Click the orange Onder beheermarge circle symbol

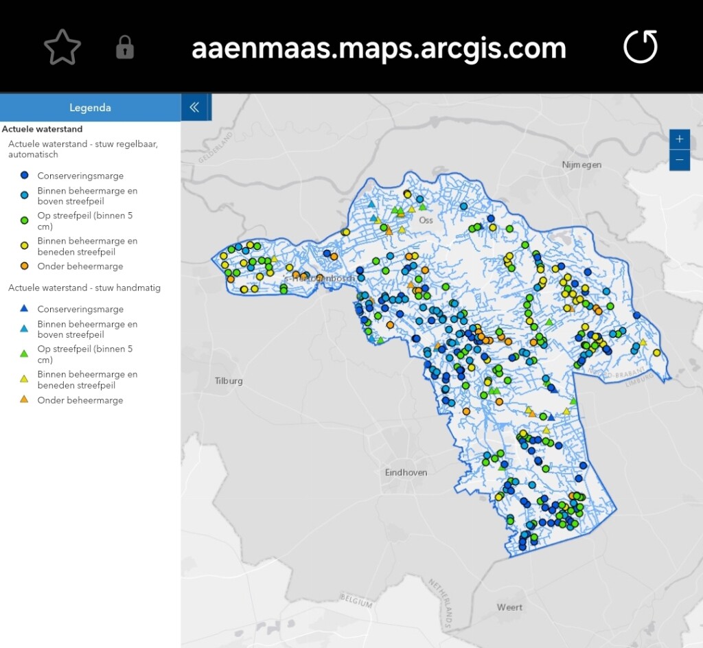(x=24, y=266)
